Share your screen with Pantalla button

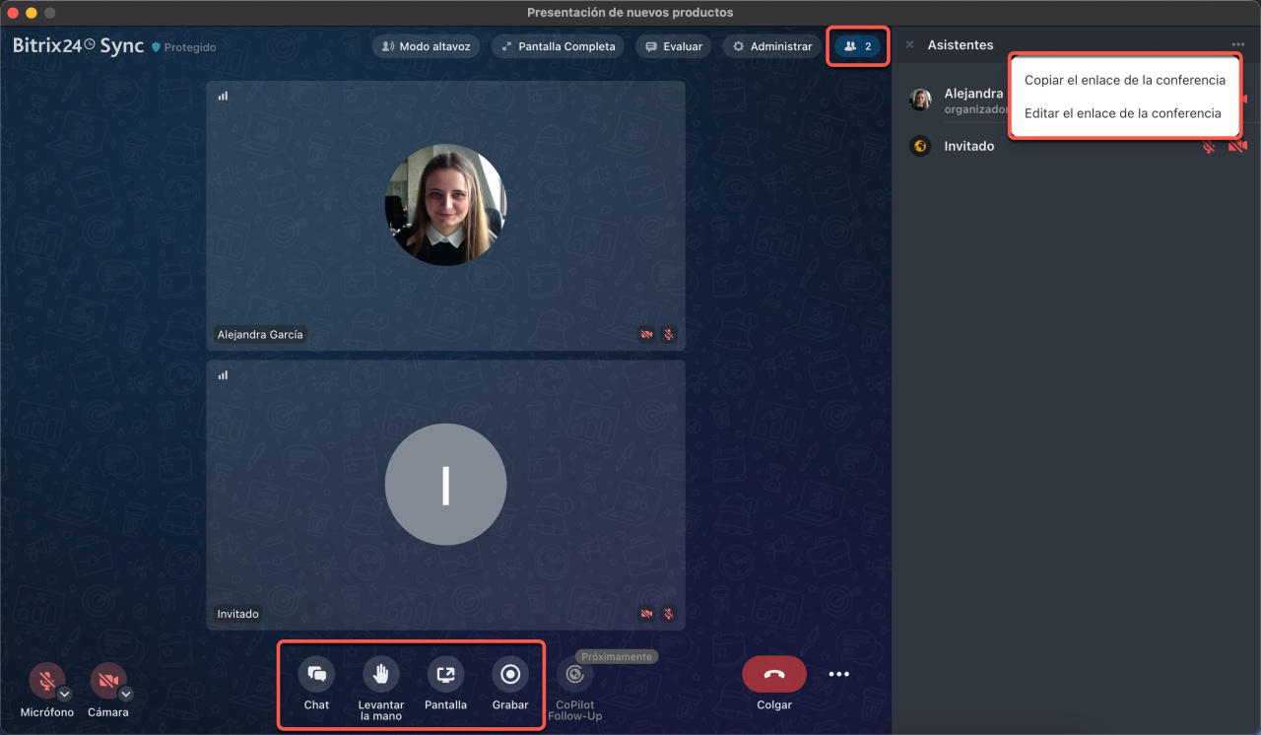pos(445,675)
